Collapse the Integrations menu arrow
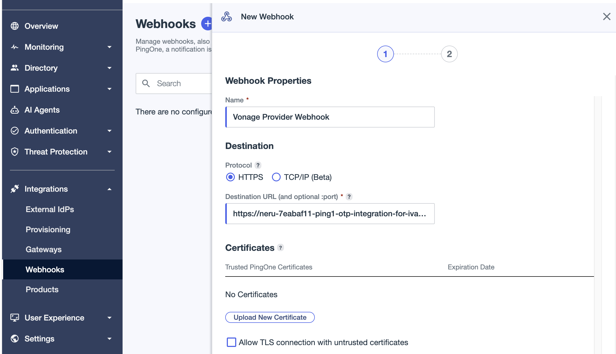 (109, 189)
